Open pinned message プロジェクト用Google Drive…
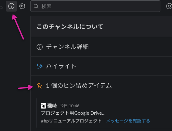Viewport: 172px width, 131px height. (73, 113)
